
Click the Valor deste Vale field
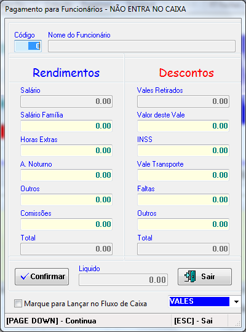pos(183,126)
